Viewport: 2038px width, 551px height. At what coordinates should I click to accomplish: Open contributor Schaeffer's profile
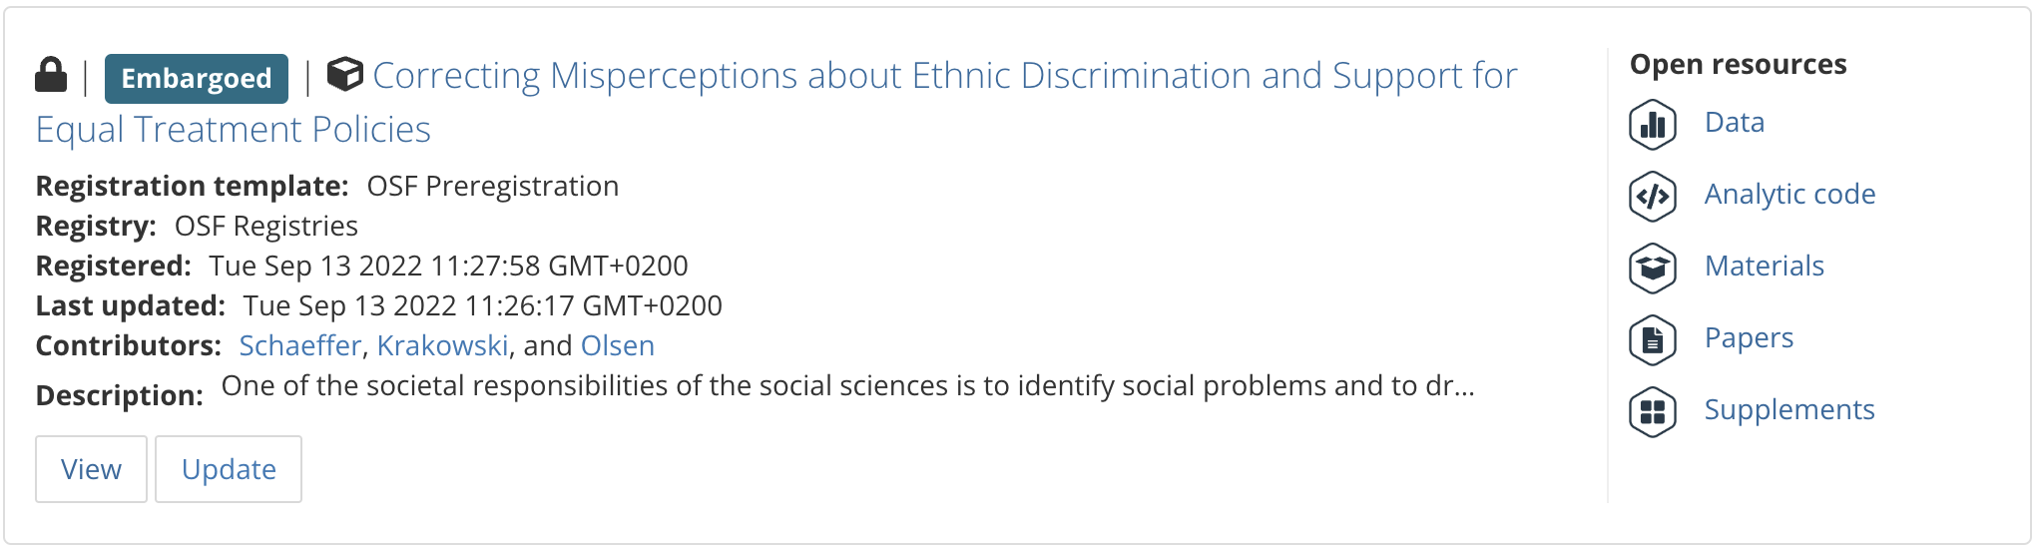pyautogui.click(x=299, y=345)
